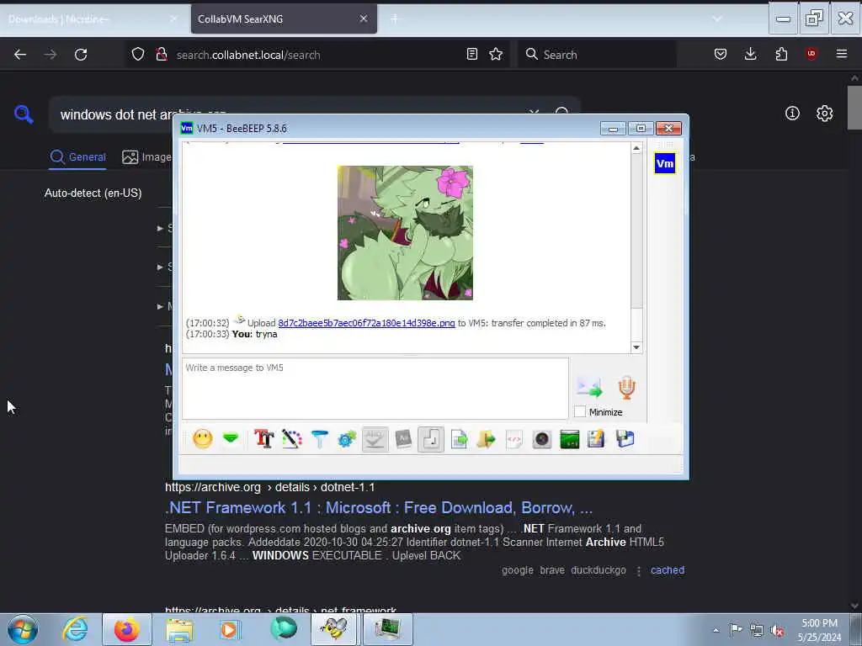Choose font color with the pen palette icon
This screenshot has height=646, width=862.
click(292, 439)
